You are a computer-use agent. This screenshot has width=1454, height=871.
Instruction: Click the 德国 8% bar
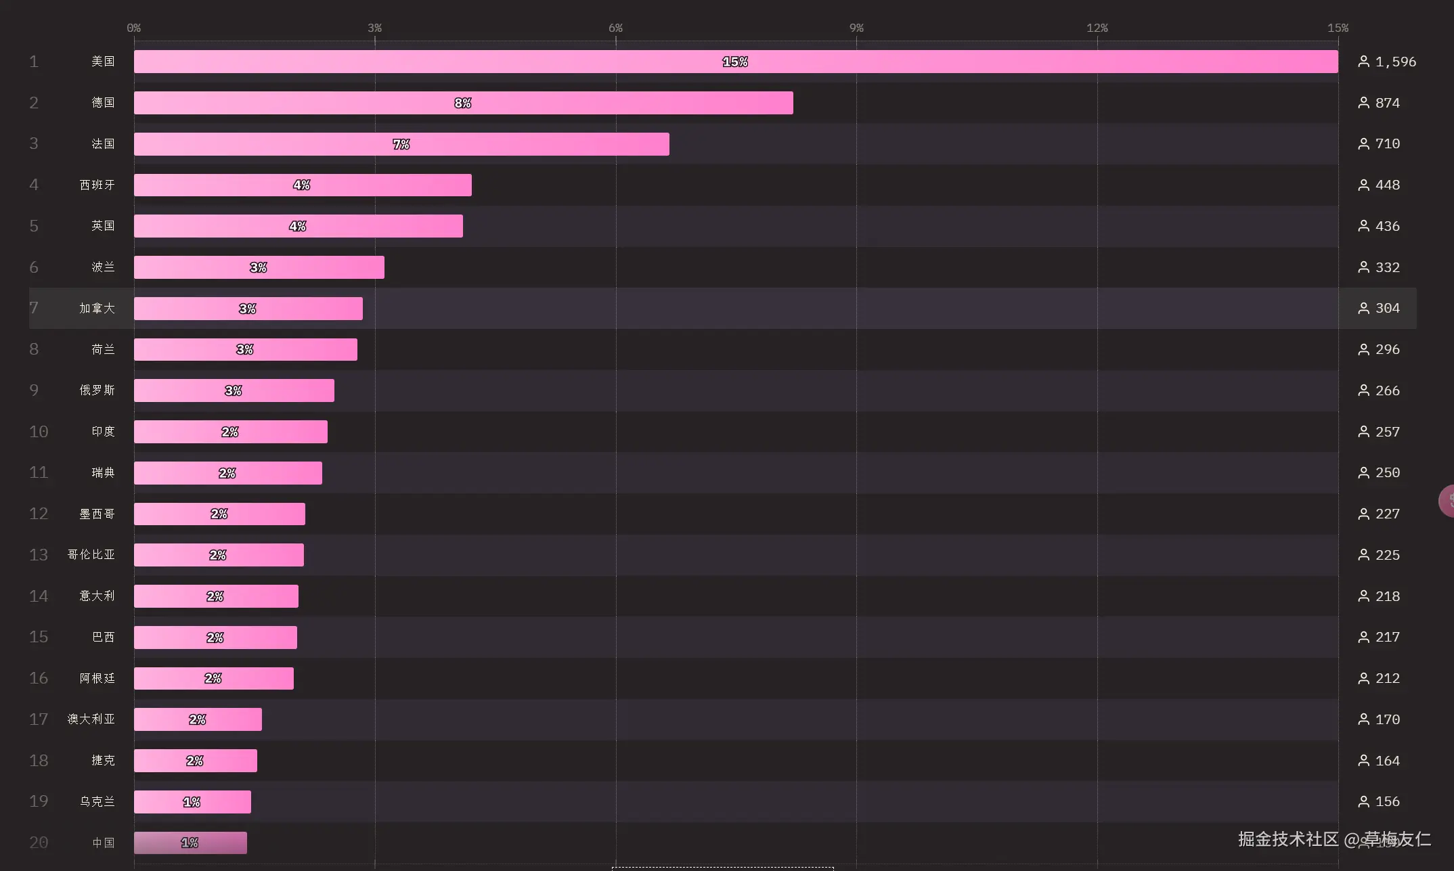463,103
